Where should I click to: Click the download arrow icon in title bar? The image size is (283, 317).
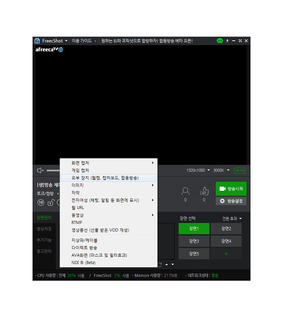227,41
